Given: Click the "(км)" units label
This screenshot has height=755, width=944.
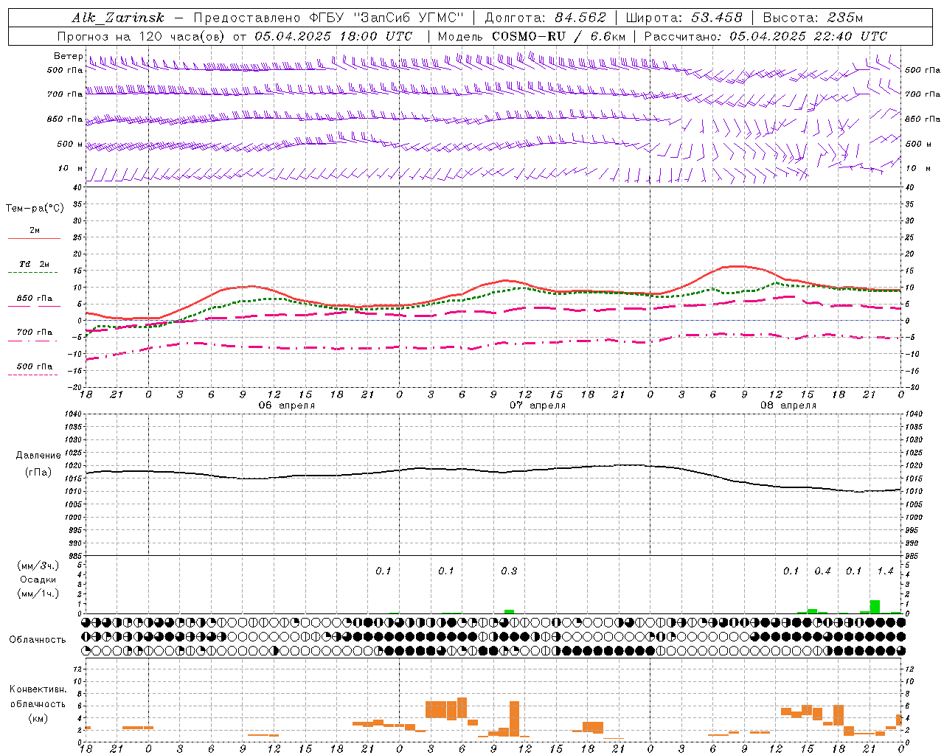Looking at the screenshot, I should (x=38, y=718).
